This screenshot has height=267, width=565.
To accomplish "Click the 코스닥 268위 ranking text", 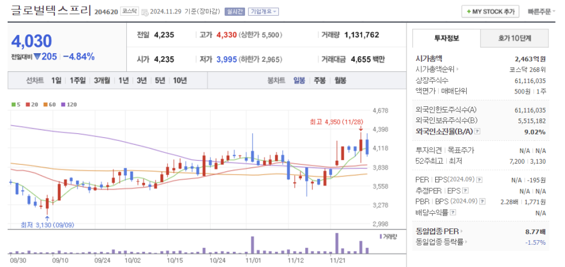I will pos(528,70).
